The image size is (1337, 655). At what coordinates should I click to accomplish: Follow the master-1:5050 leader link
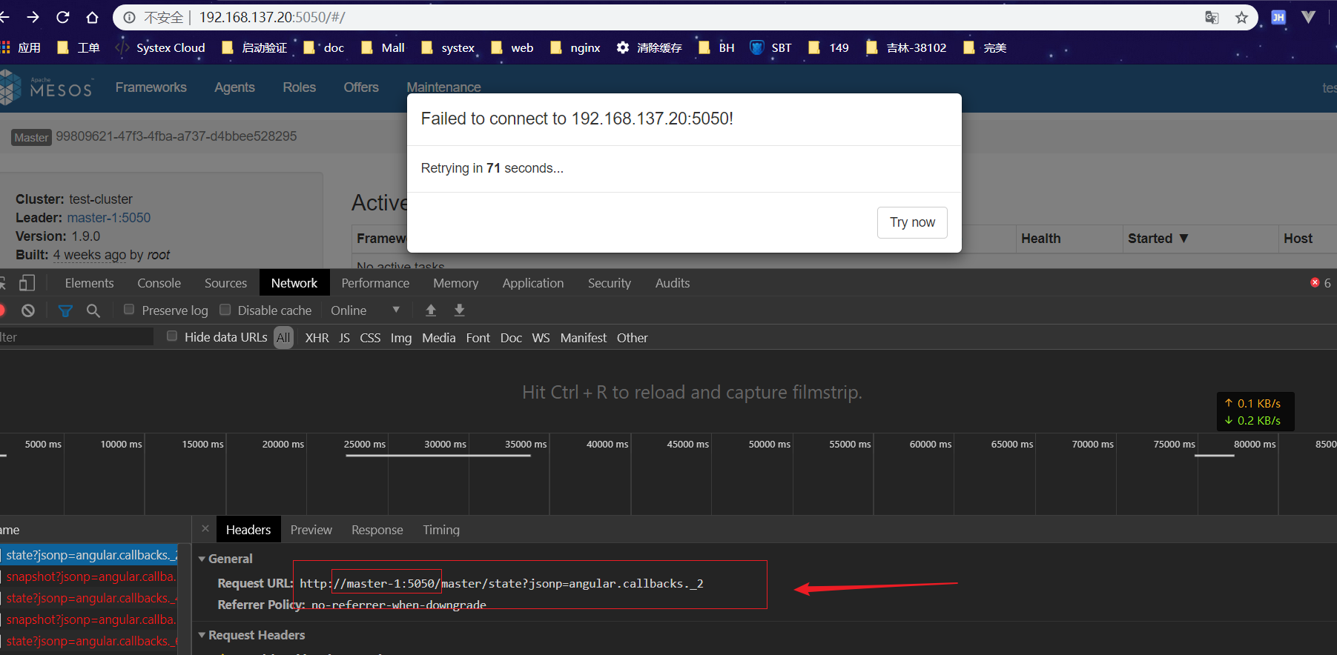click(x=109, y=218)
